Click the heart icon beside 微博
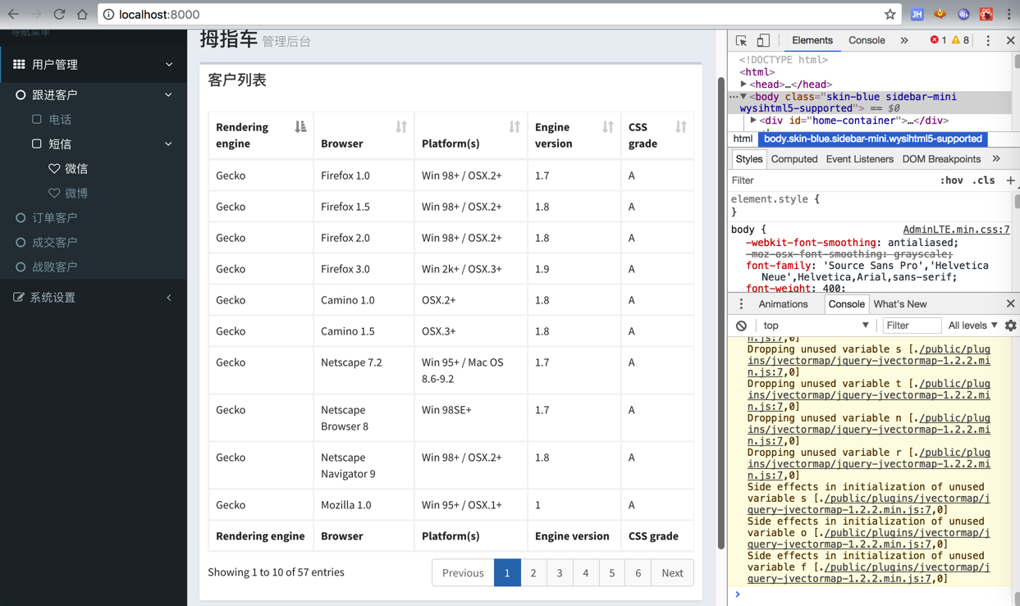The width and height of the screenshot is (1020, 606). 54,193
